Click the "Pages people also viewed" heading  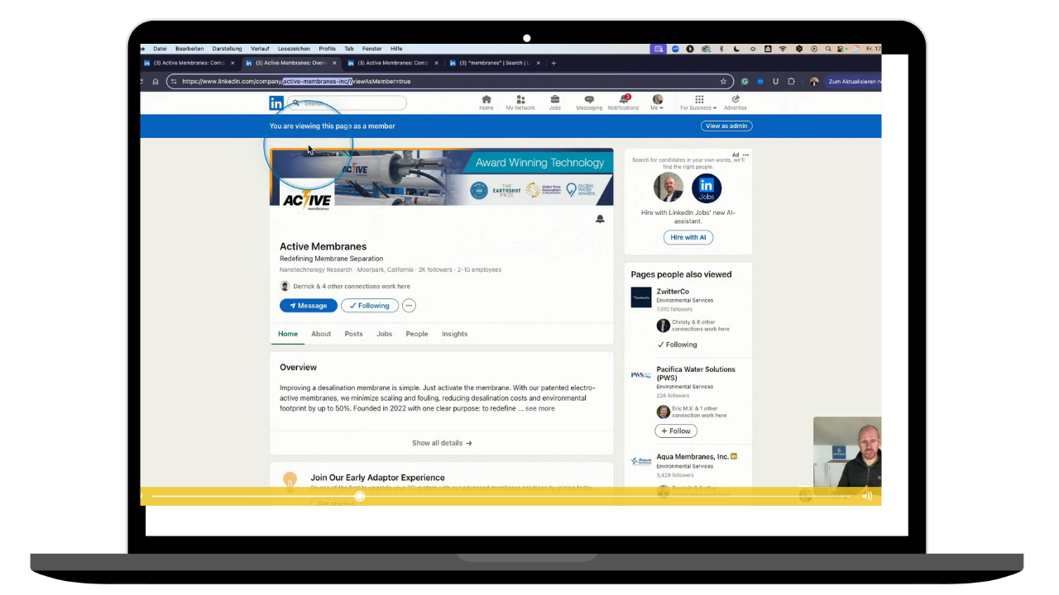(681, 274)
